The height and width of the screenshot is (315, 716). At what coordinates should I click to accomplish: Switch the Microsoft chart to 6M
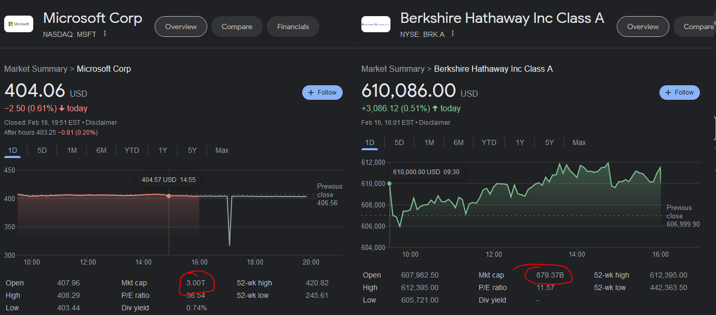click(101, 150)
